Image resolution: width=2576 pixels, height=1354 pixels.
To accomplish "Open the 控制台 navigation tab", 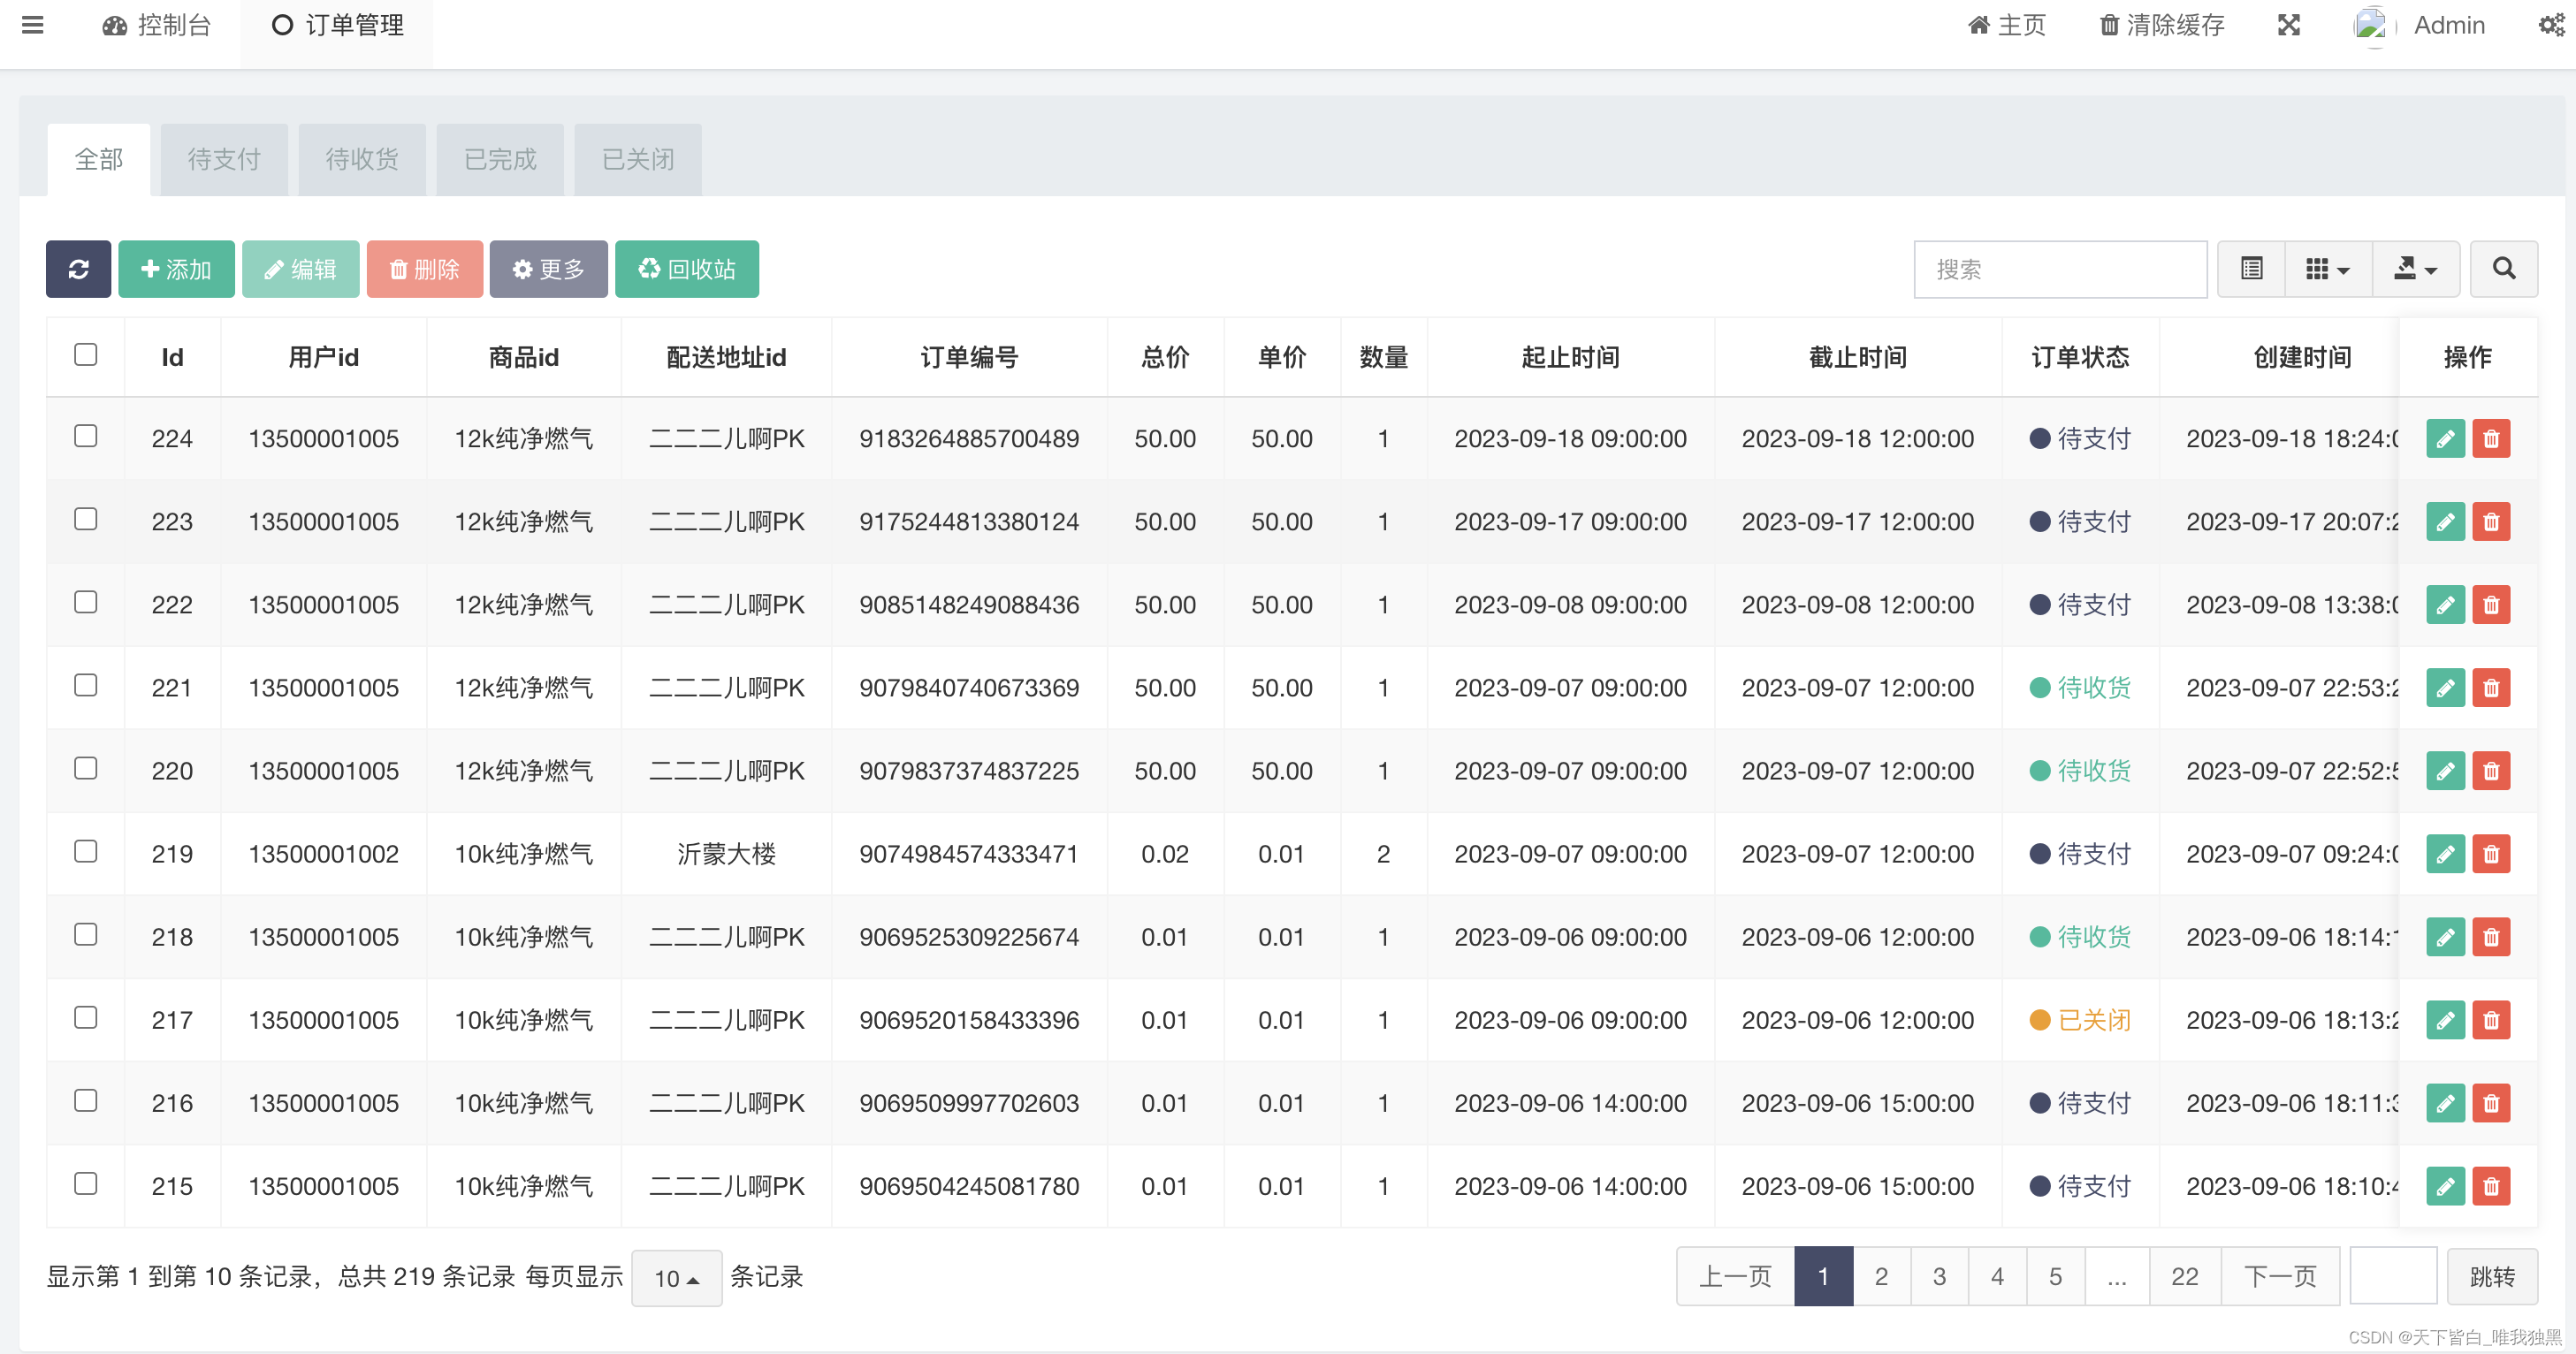I will click(157, 25).
